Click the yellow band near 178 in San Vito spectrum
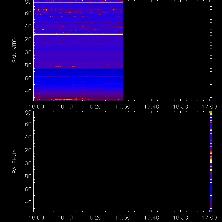Image resolution: width=222 pixels, height=222 pixels. click(78, 3)
